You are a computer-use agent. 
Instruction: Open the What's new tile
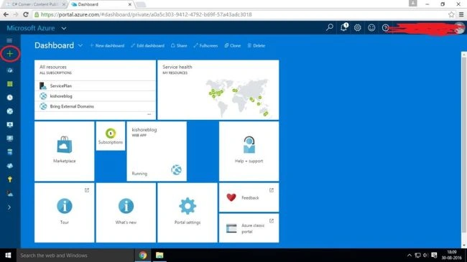coord(126,212)
